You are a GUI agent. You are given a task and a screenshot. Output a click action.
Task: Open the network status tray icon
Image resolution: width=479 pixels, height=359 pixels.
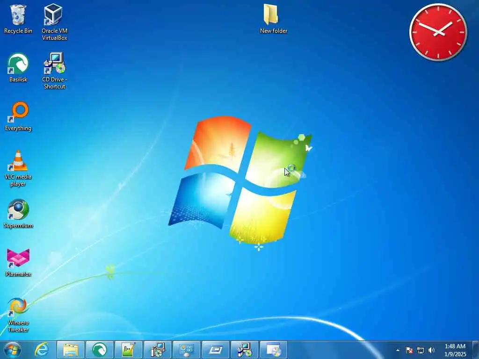point(421,350)
